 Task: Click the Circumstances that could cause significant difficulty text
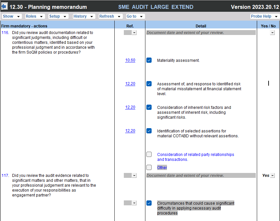(x=196, y=208)
